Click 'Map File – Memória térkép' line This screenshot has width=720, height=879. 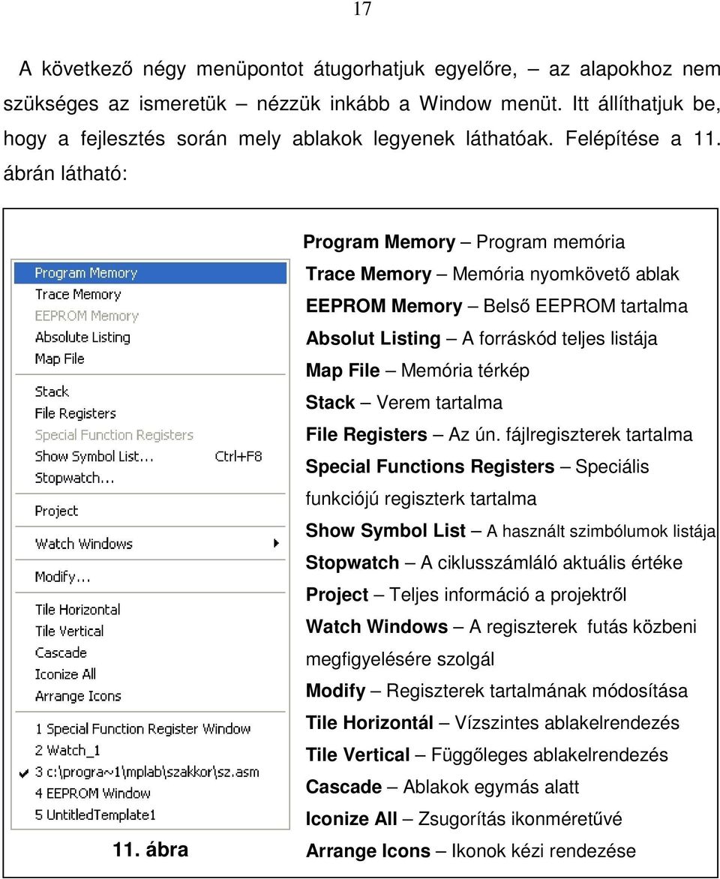click(417, 370)
